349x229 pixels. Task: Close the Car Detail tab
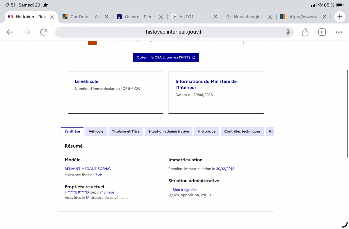107,17
